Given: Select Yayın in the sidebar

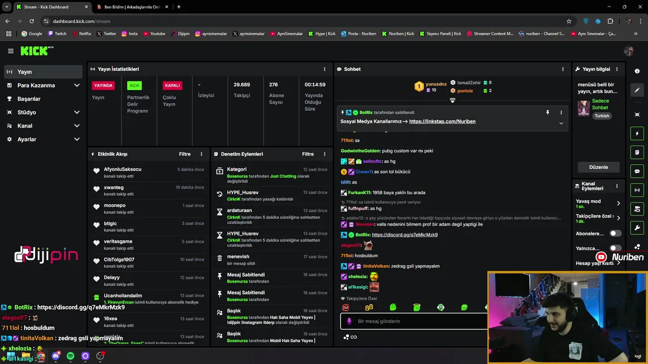Looking at the screenshot, I should pyautogui.click(x=43, y=72).
